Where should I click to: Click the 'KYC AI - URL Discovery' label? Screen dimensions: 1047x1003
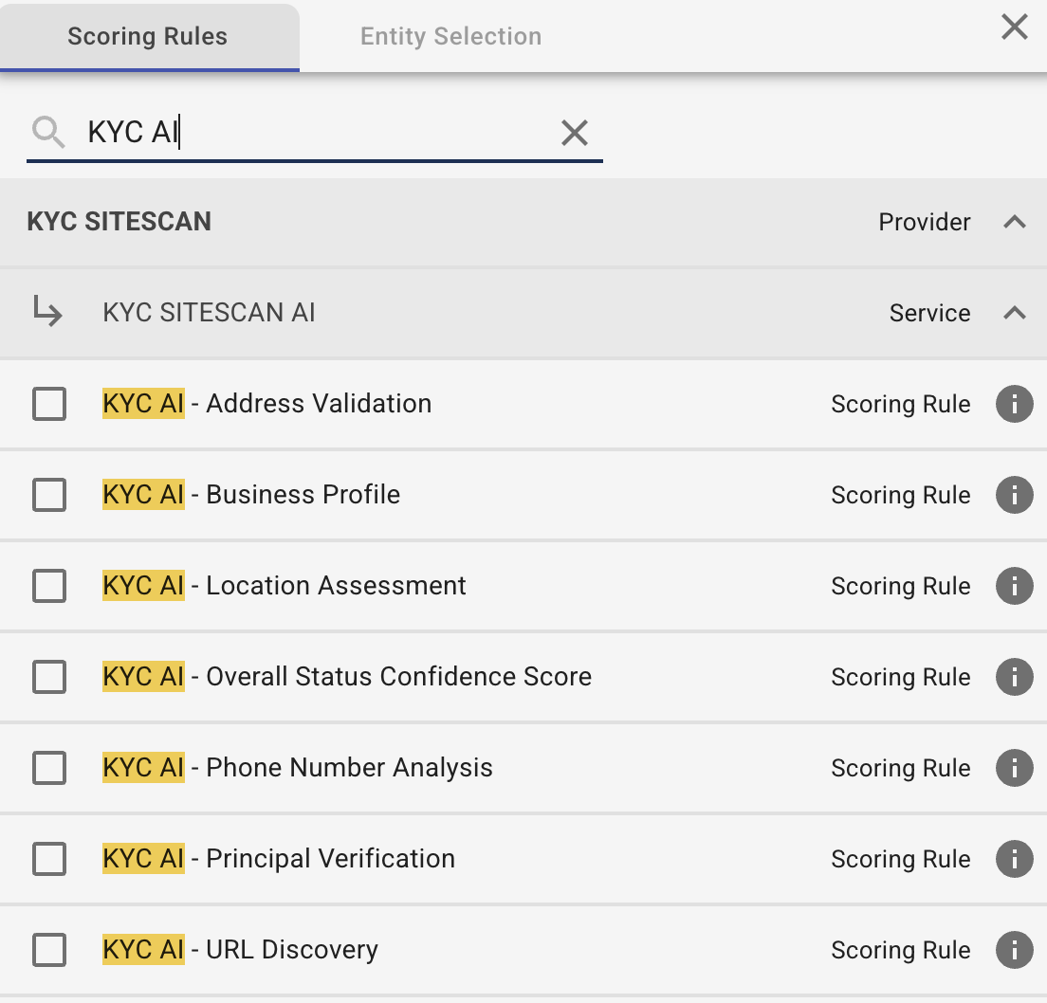point(240,949)
